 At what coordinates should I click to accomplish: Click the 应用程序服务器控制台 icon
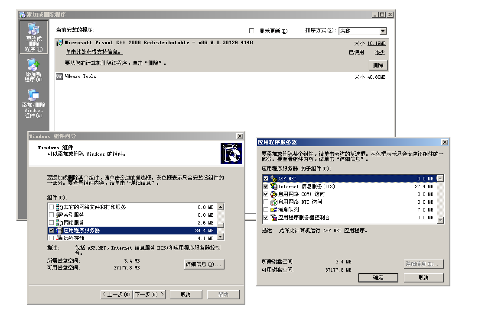274,218
